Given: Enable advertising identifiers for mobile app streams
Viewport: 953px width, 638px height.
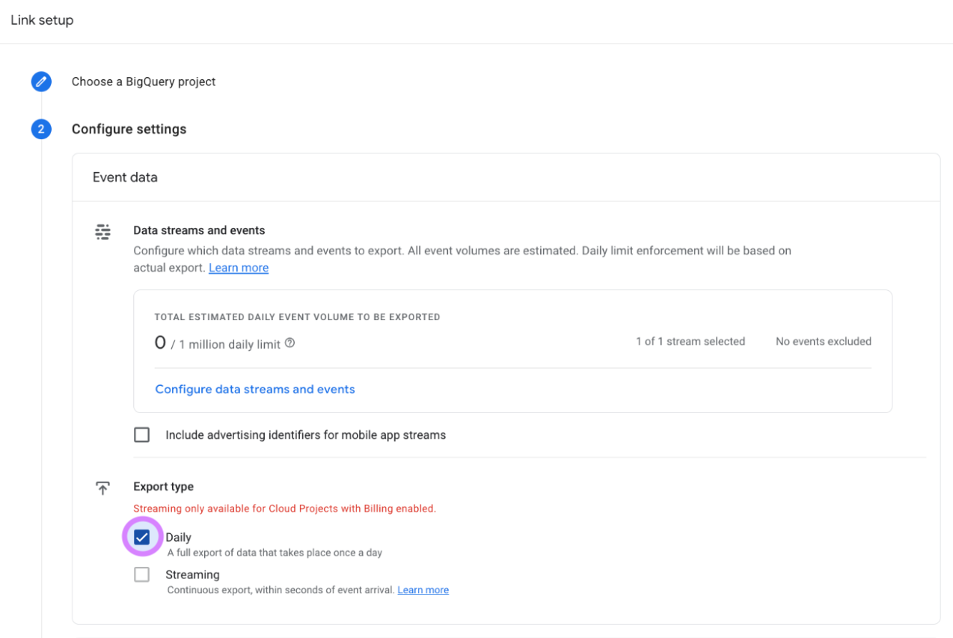Looking at the screenshot, I should (141, 435).
